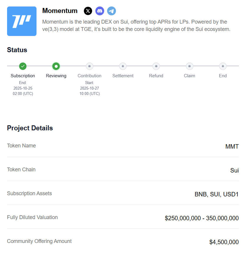This screenshot has width=246, height=258.
Task: Click the Settlement step marker
Action: tap(123, 66)
